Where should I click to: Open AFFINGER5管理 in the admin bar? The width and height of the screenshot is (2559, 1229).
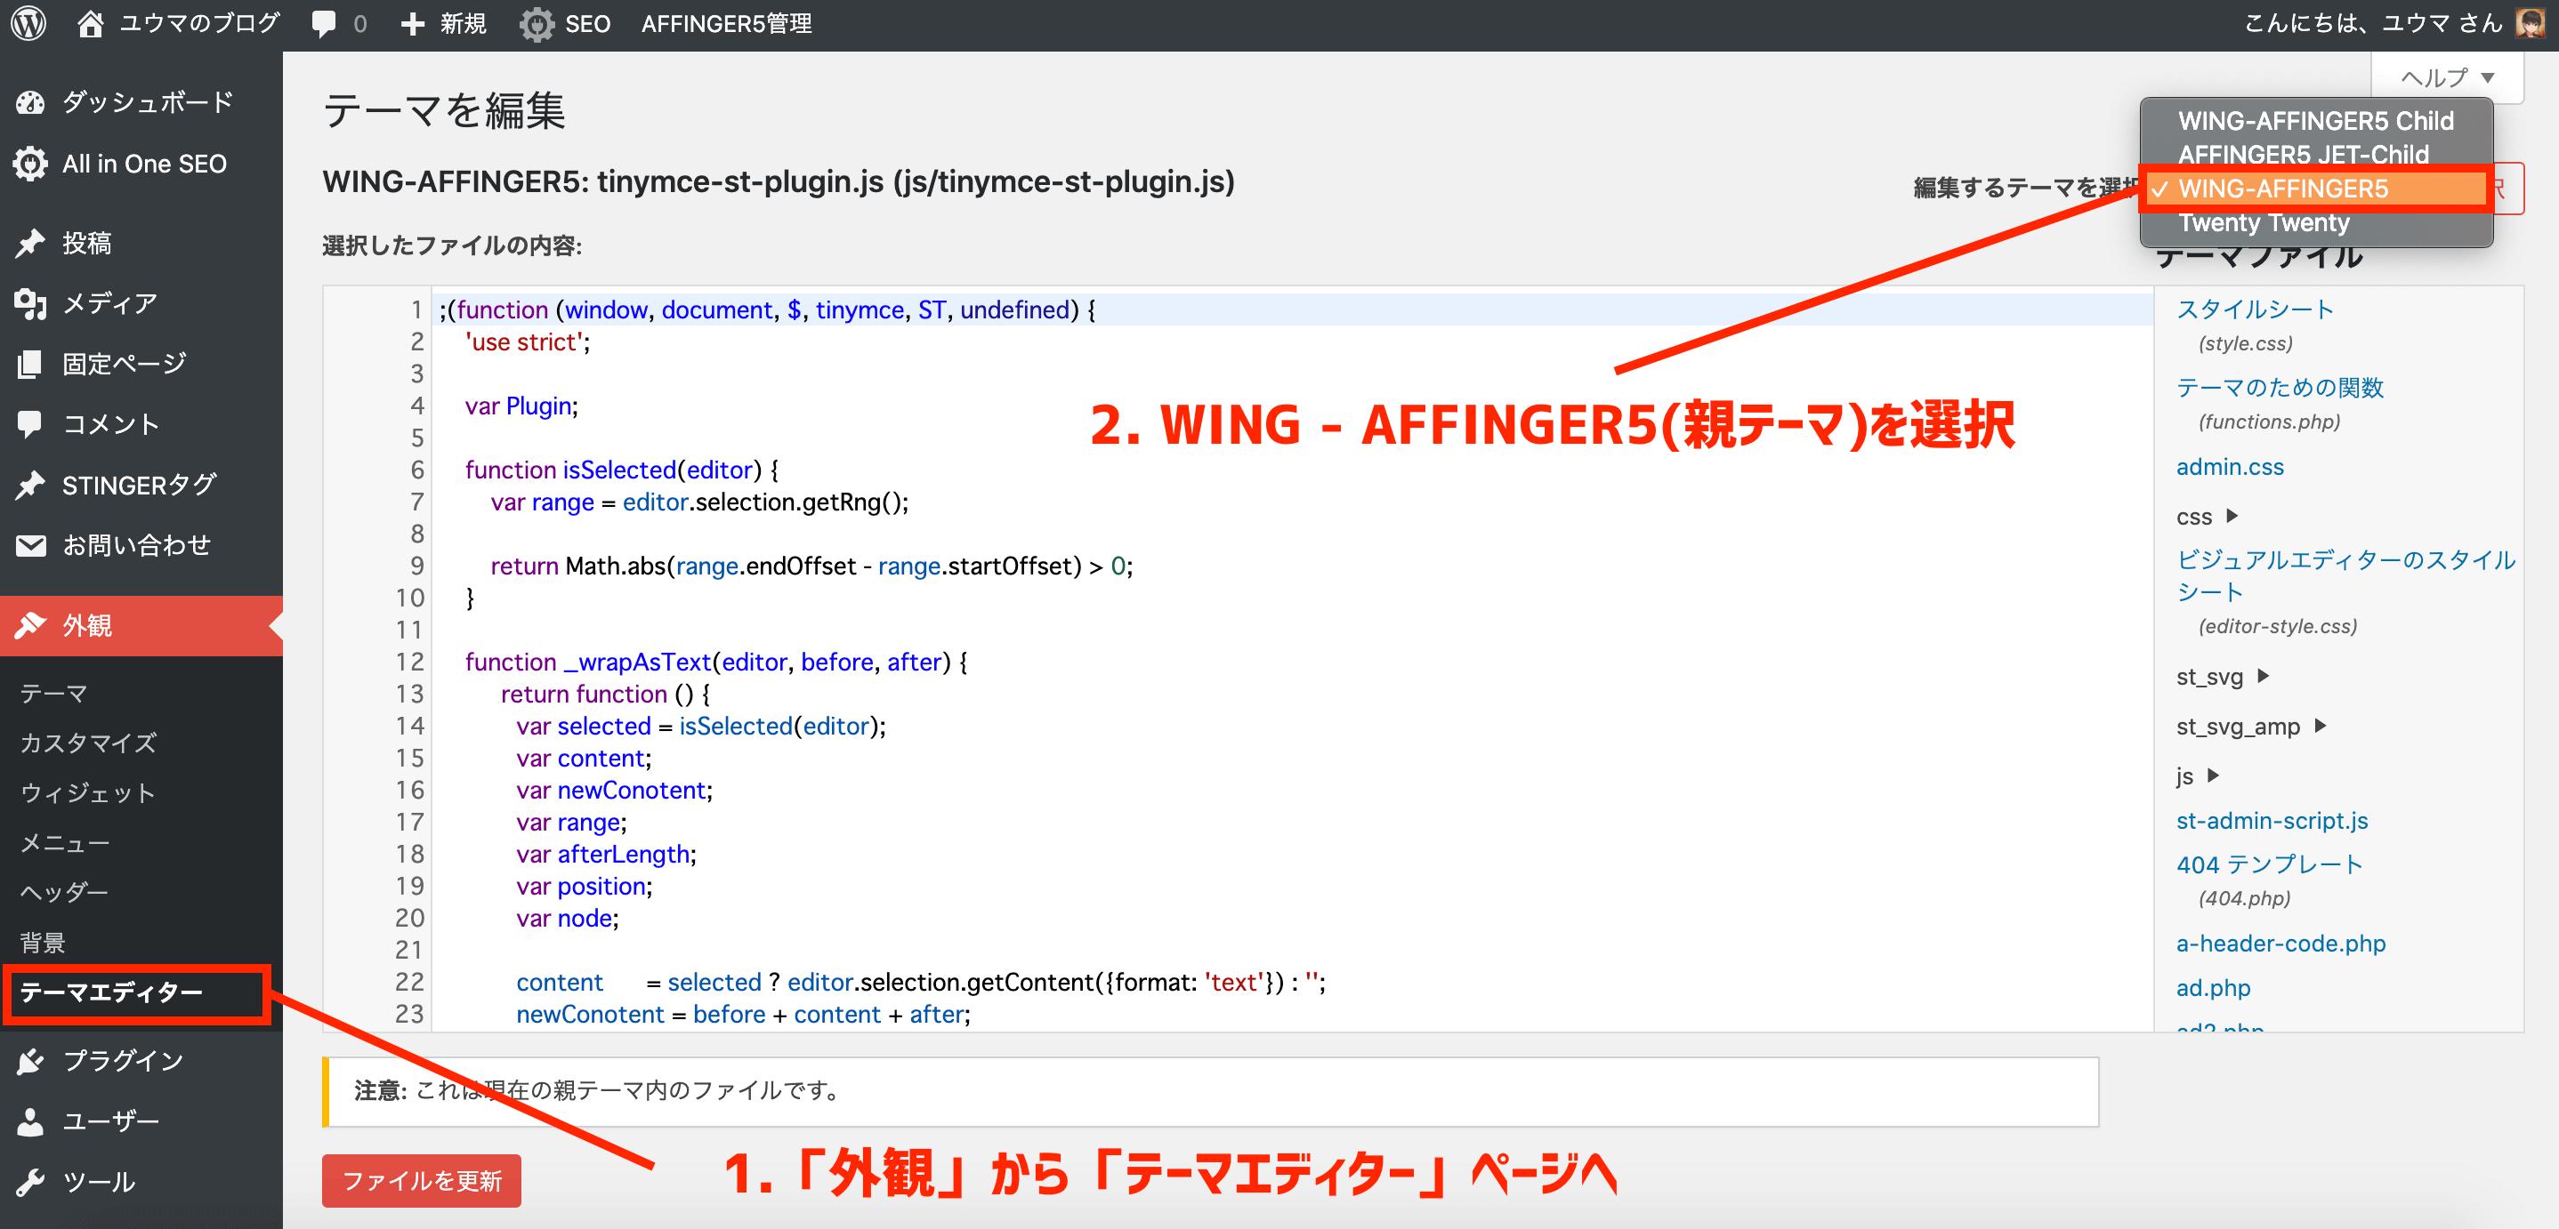click(726, 24)
